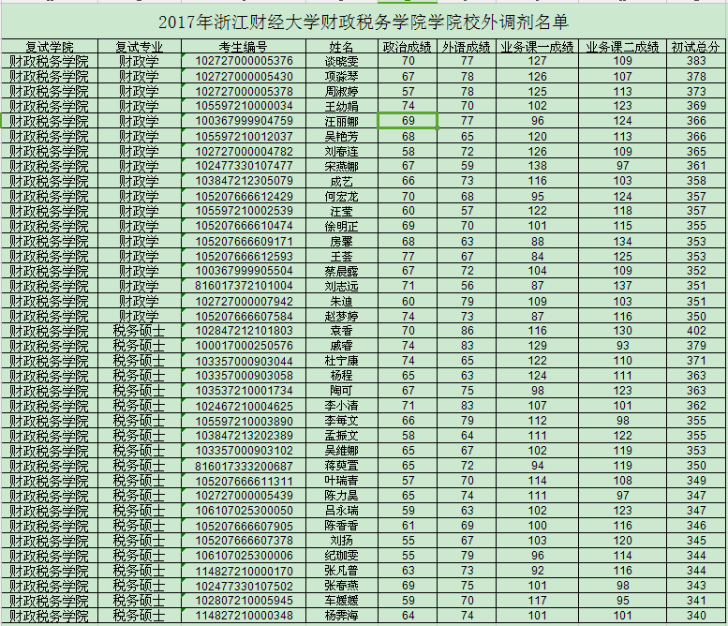This screenshot has height=626, width=728.
Task: Click candidate number cell 102847212101803
Action: [x=244, y=331]
